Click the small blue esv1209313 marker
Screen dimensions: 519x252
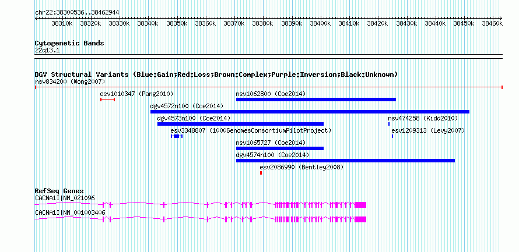point(392,136)
